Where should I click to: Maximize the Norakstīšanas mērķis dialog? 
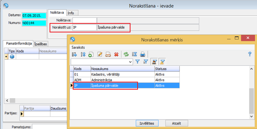tap(237, 38)
